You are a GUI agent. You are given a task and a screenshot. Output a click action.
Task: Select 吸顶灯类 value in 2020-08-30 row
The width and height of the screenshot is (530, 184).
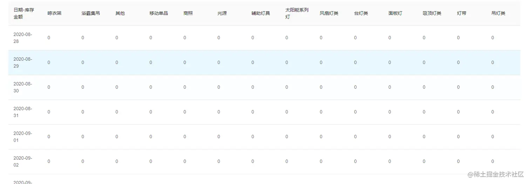pos(424,87)
